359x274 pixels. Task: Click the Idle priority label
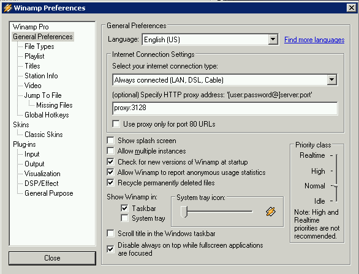coord(320,201)
